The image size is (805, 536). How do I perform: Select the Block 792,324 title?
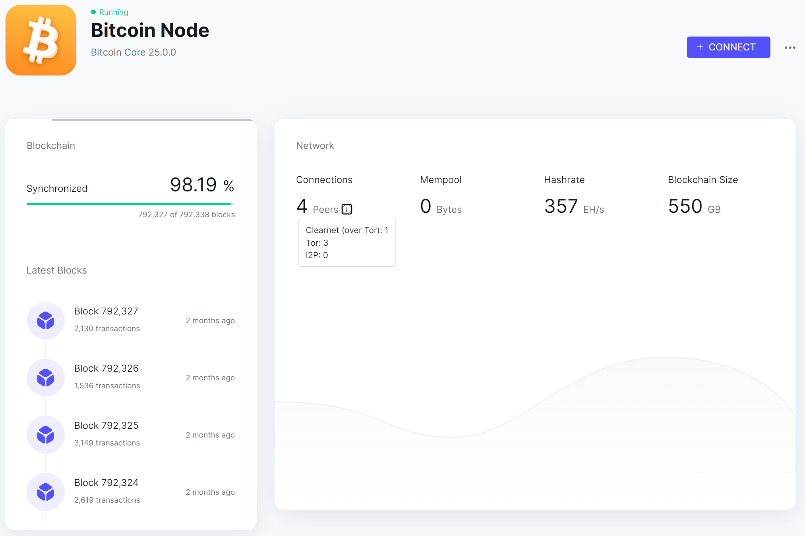point(106,483)
